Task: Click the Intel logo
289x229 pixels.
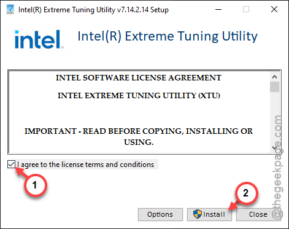Action: click(x=39, y=39)
